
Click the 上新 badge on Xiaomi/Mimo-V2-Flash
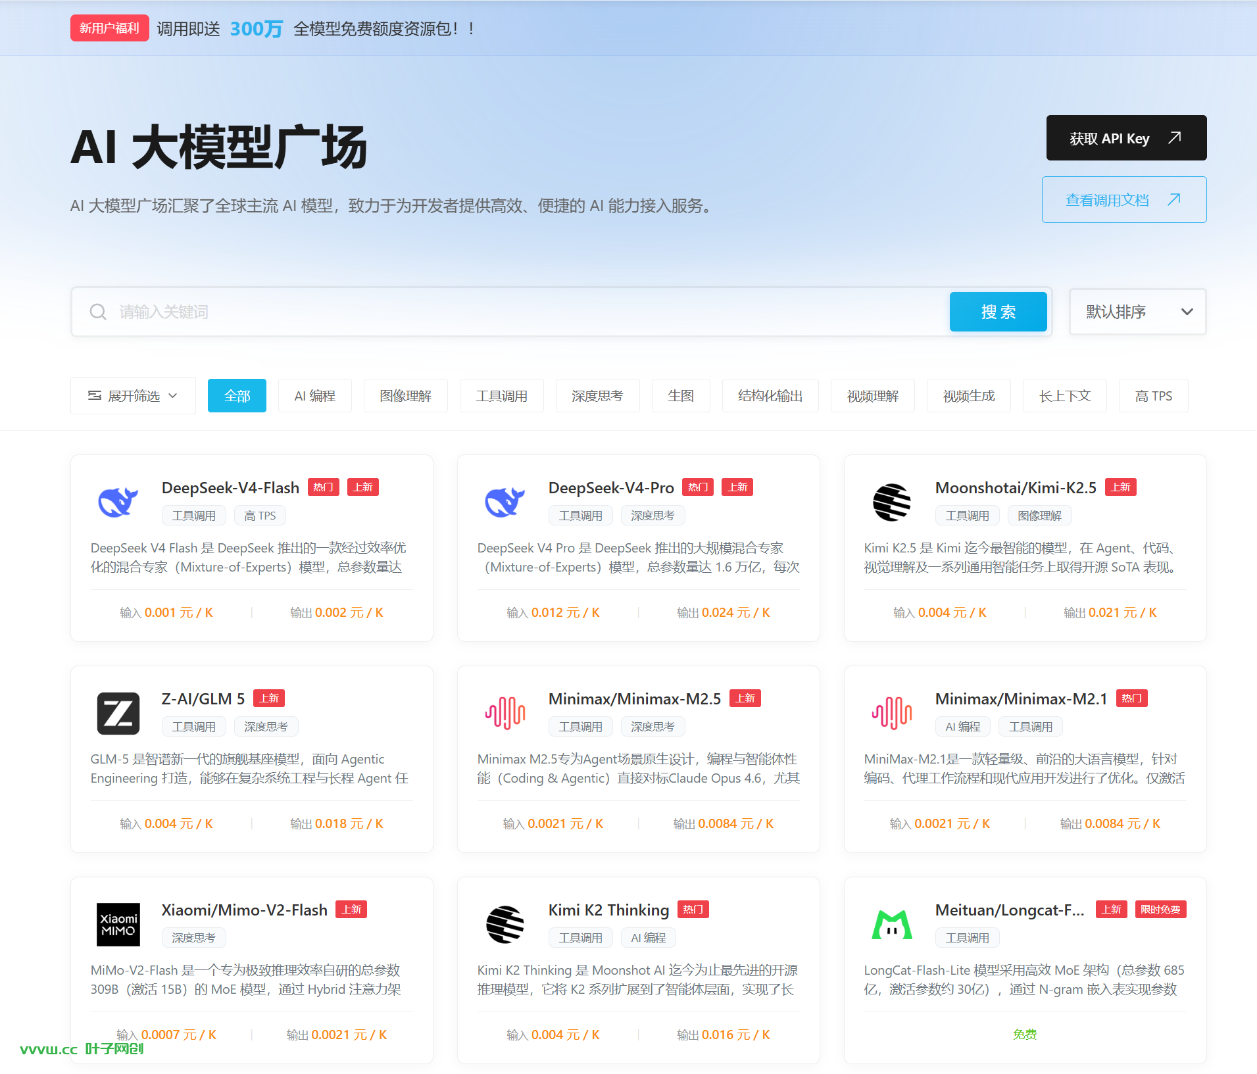[x=351, y=910]
